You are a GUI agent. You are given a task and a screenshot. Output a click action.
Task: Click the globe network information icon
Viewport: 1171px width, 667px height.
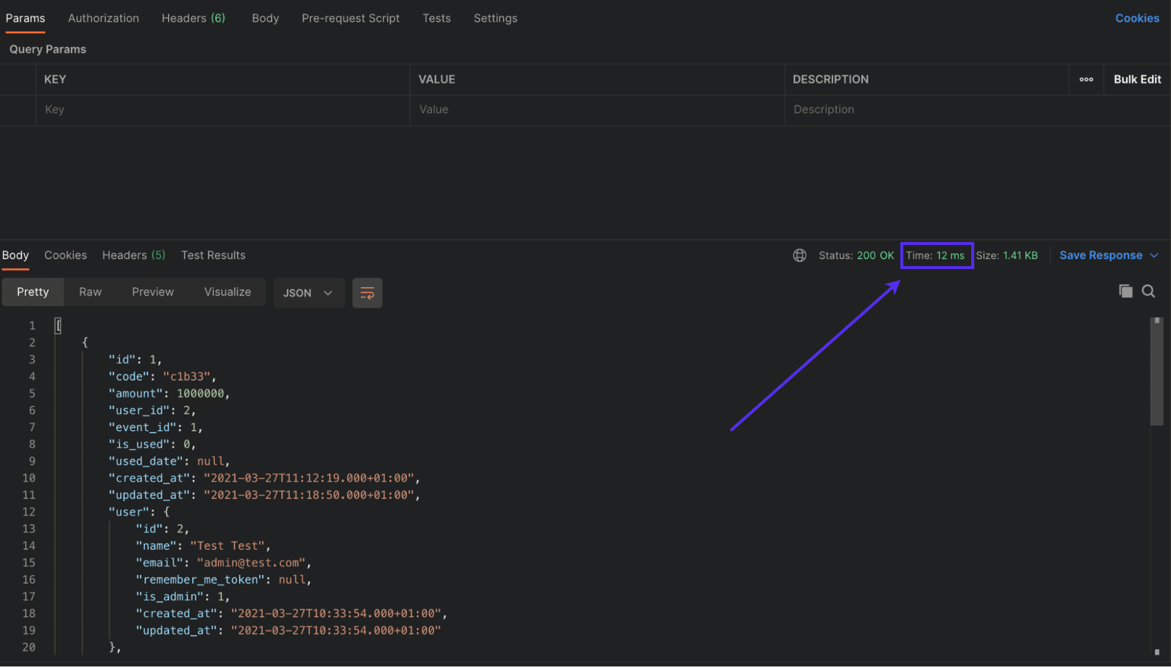coord(800,256)
